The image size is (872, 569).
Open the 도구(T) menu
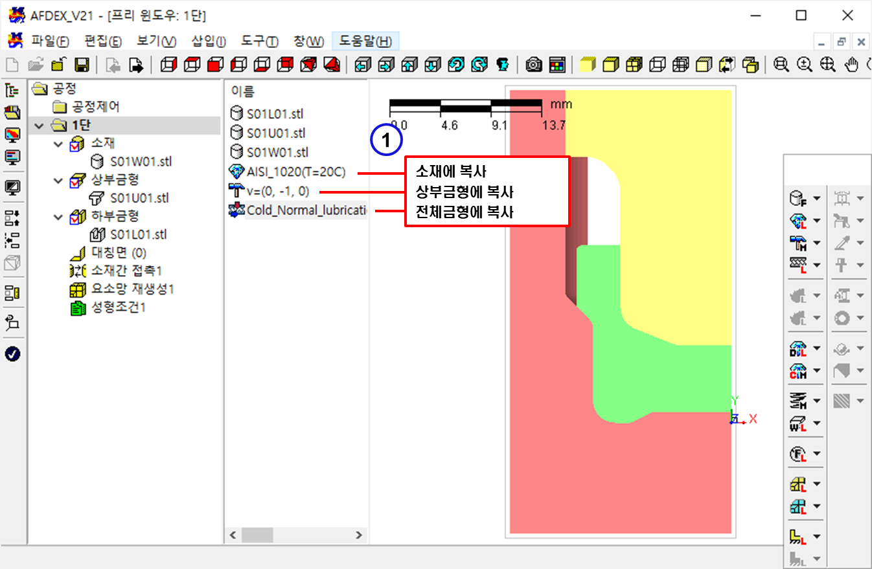tap(259, 41)
